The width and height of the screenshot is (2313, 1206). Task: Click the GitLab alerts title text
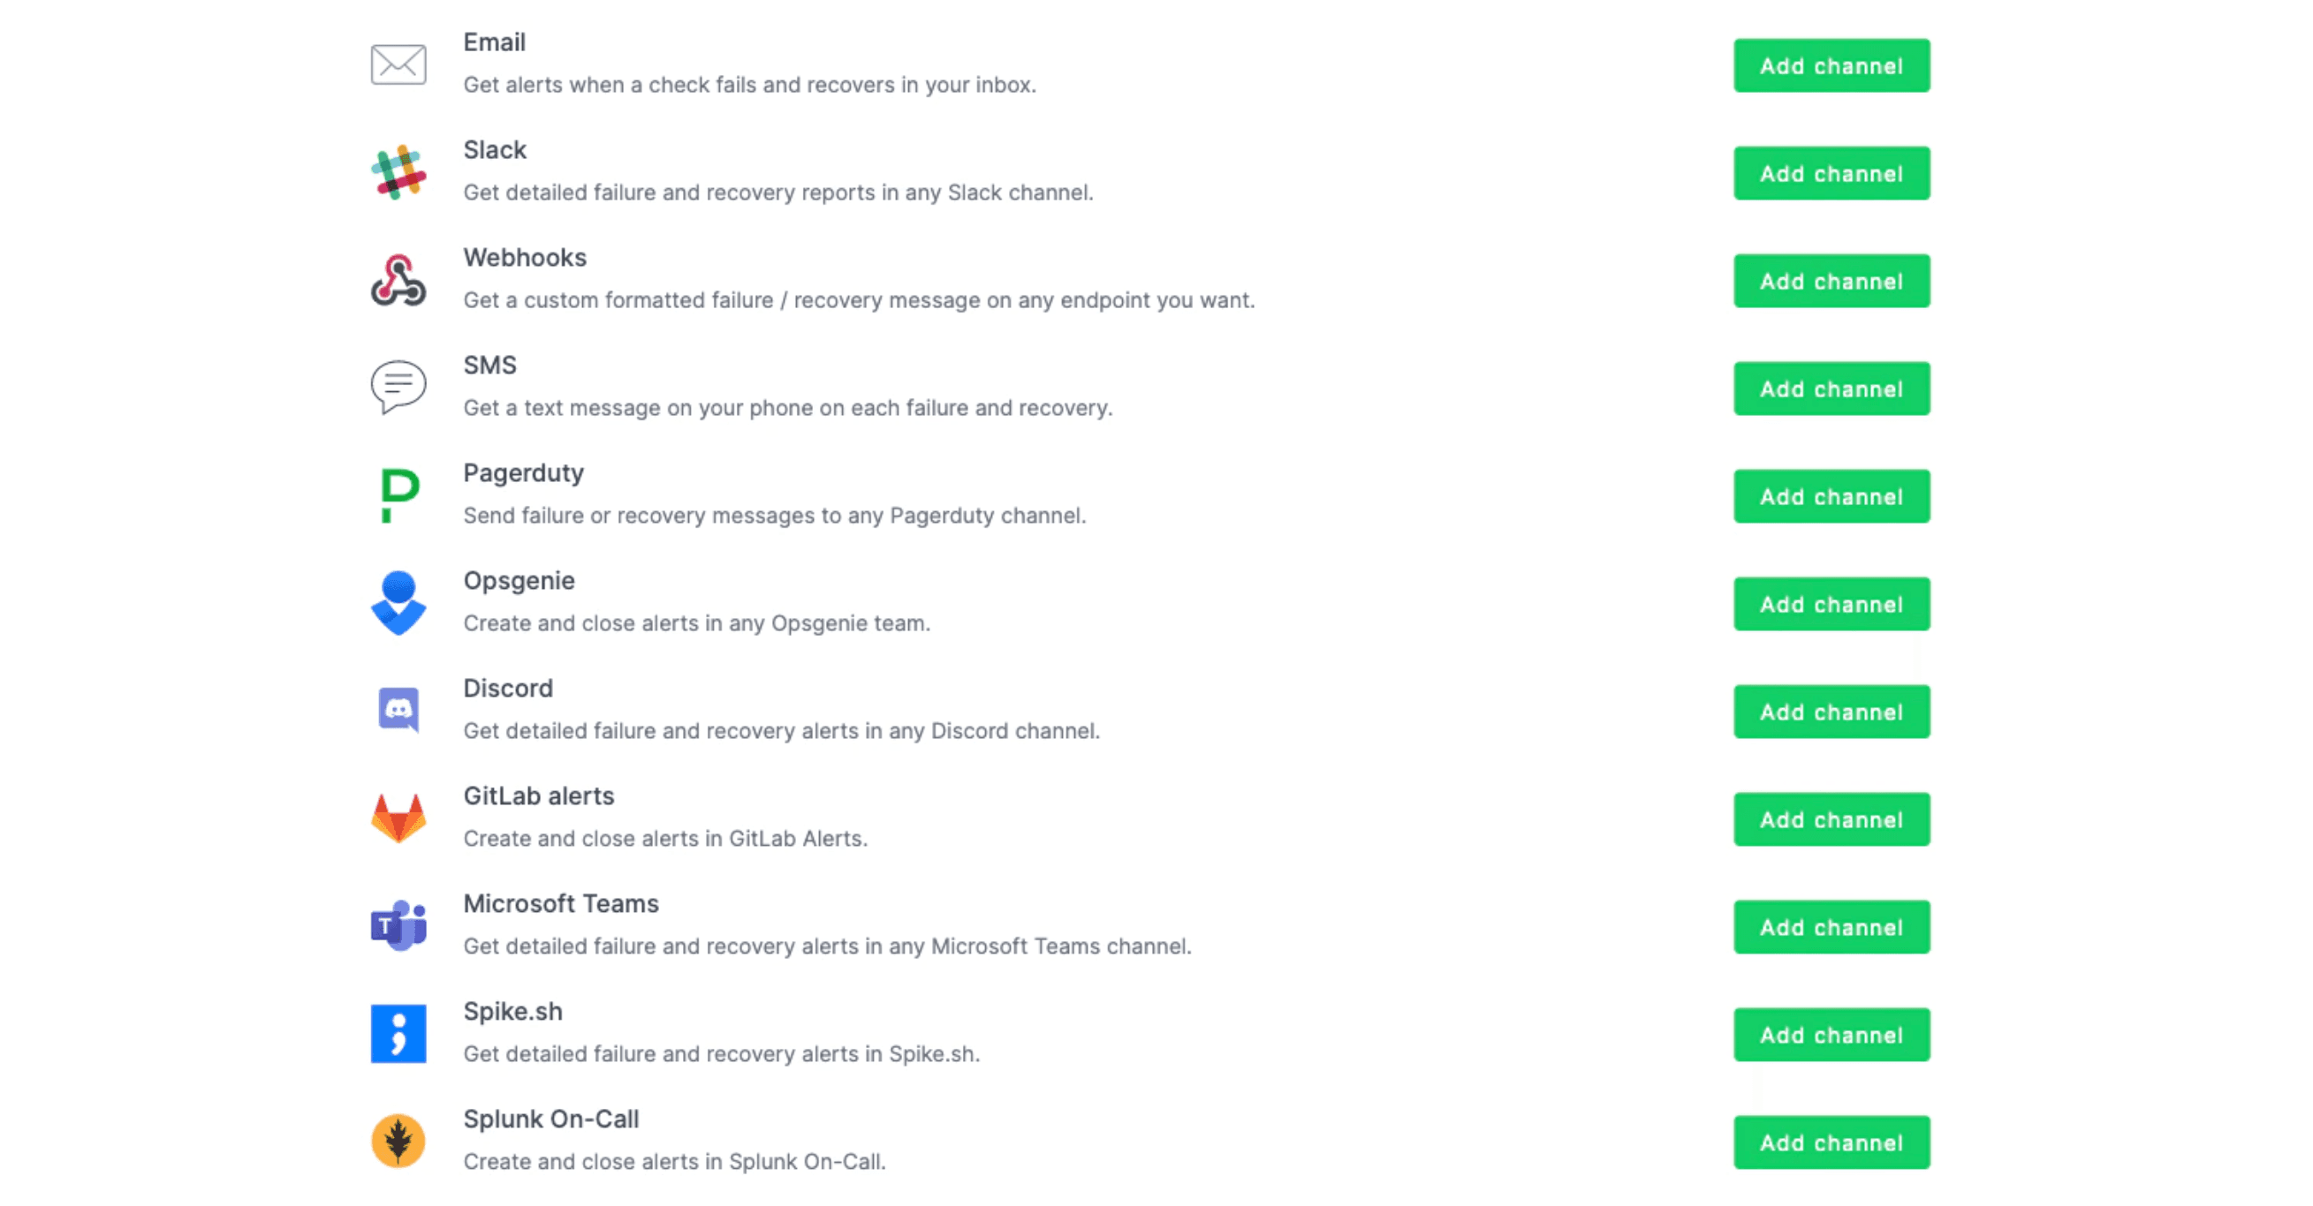pos(539,796)
